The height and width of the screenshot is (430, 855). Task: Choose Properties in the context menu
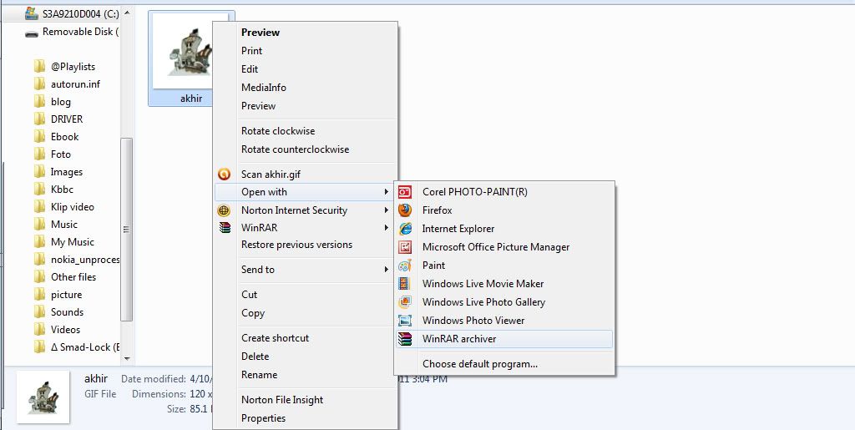[x=263, y=418]
